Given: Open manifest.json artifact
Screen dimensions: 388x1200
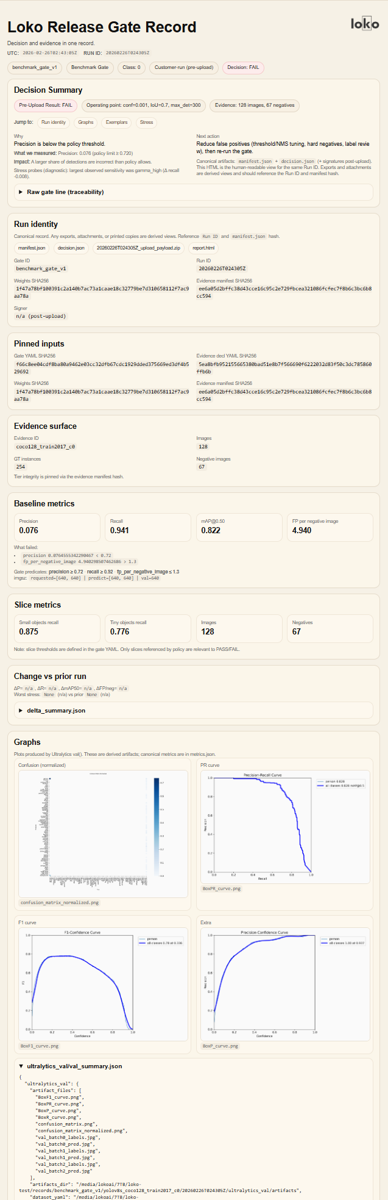Looking at the screenshot, I should point(32,248).
